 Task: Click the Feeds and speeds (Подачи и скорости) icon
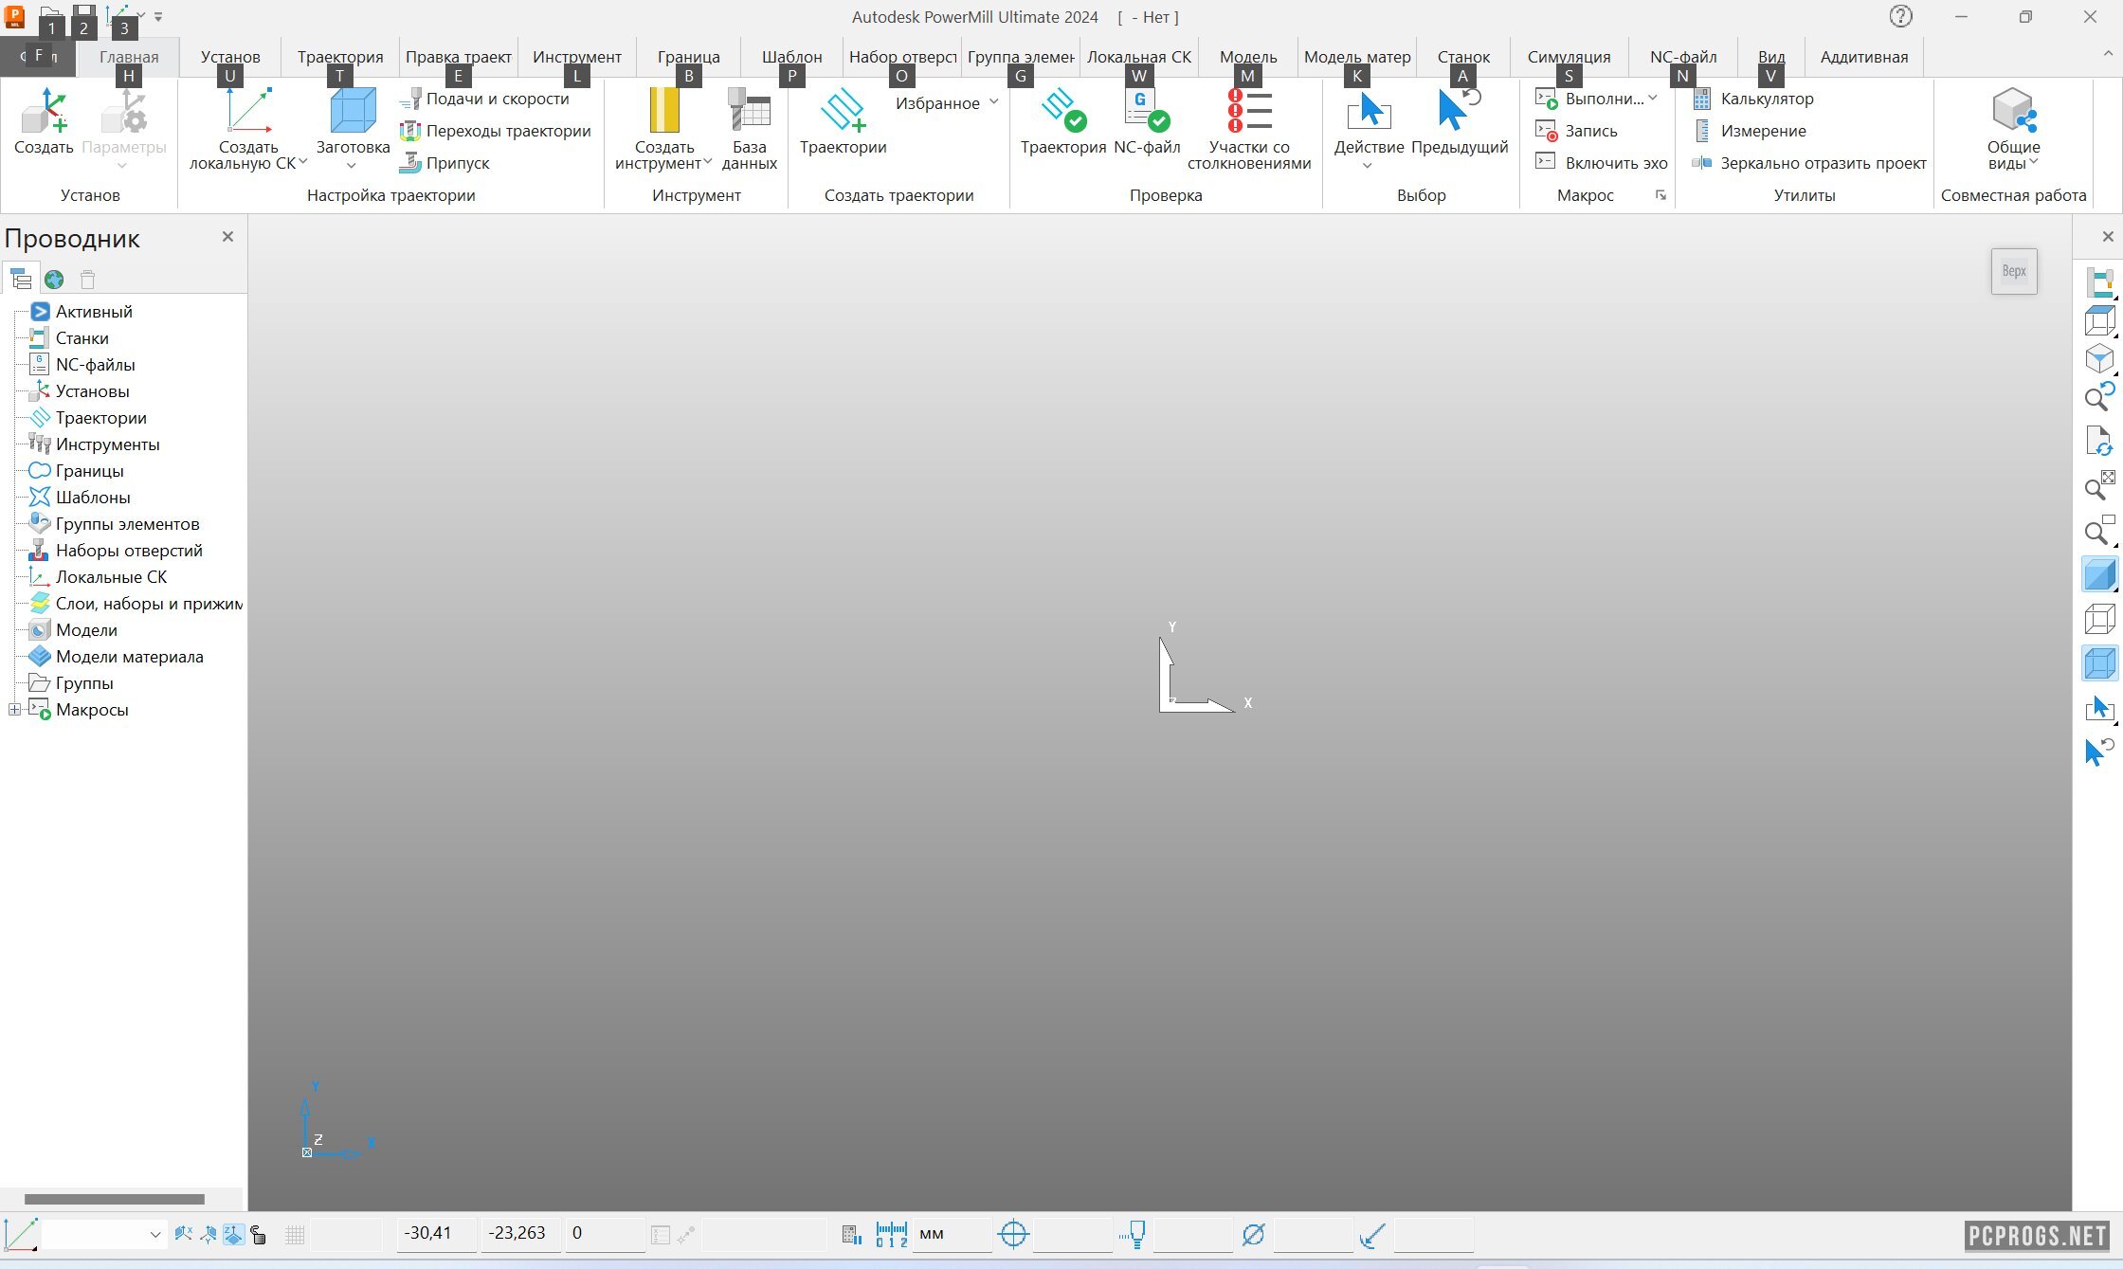410,99
